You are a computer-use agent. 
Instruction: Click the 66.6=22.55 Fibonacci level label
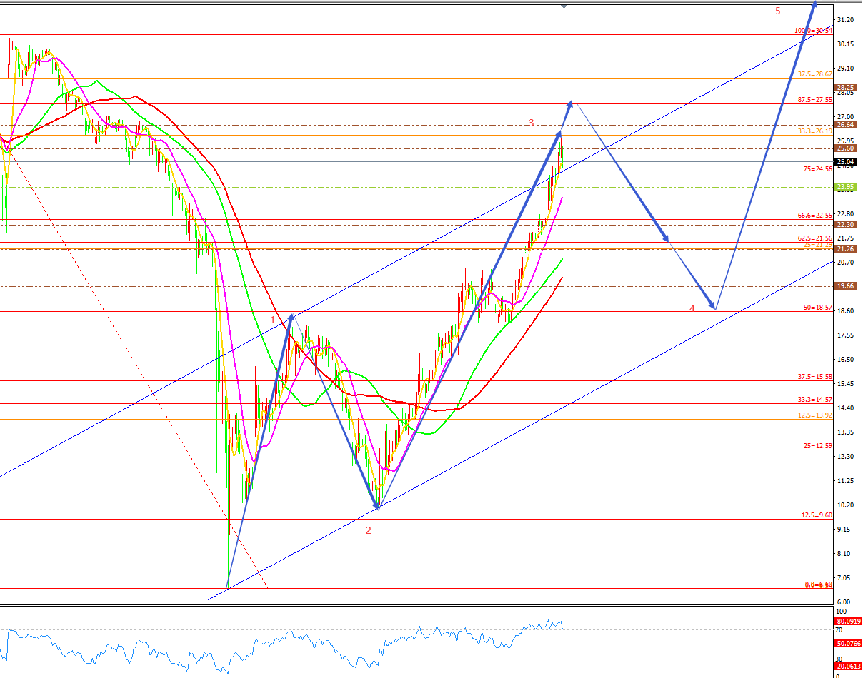click(815, 216)
